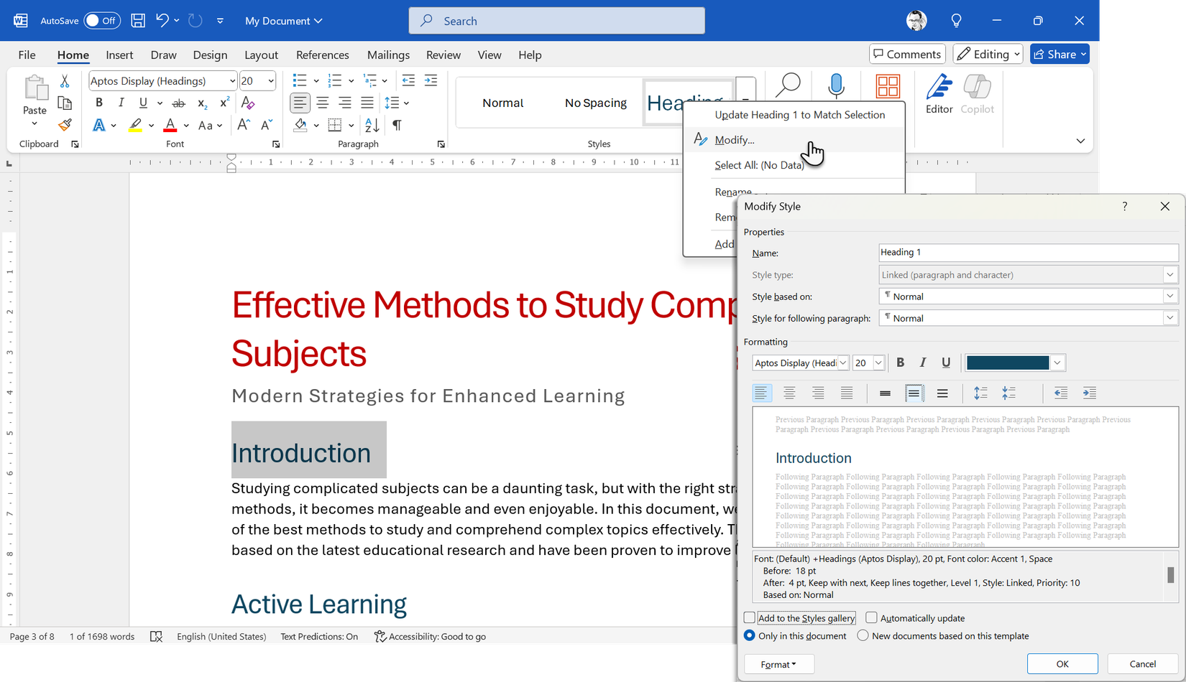Click the Format Painter brush icon

65,126
